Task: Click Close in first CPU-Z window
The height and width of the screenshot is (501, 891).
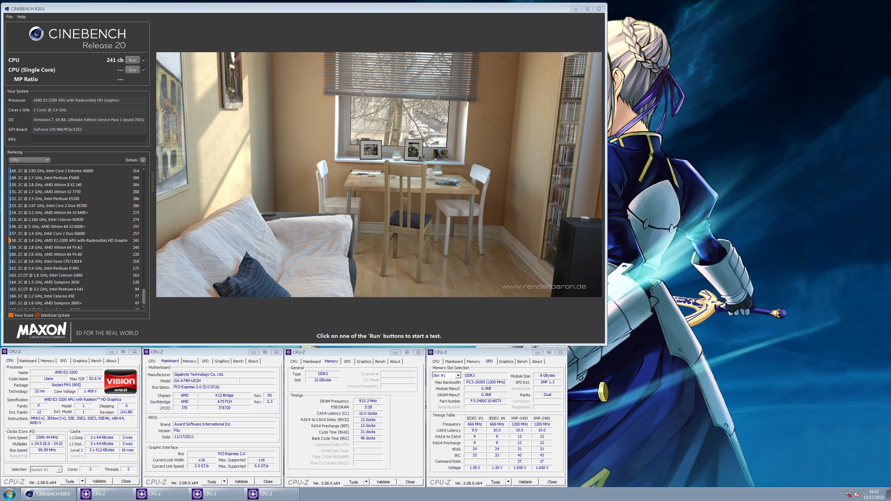Action: (126, 481)
